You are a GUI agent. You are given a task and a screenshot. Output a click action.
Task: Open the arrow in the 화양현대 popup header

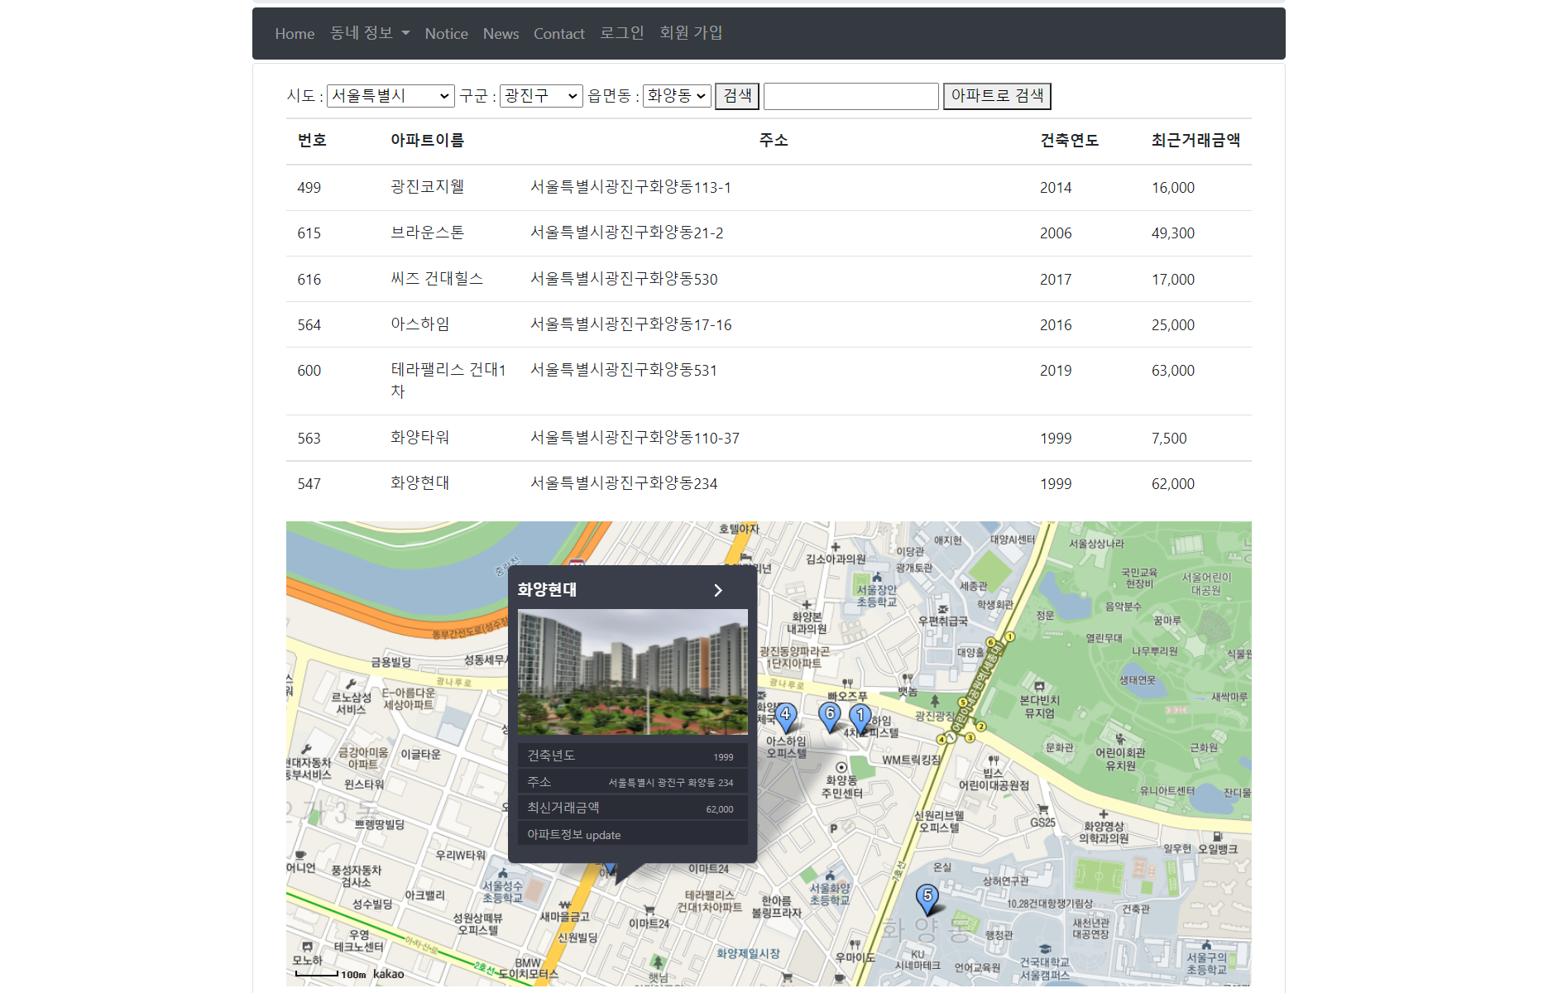click(717, 590)
